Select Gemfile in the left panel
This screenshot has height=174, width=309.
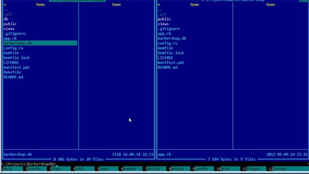click(x=11, y=53)
